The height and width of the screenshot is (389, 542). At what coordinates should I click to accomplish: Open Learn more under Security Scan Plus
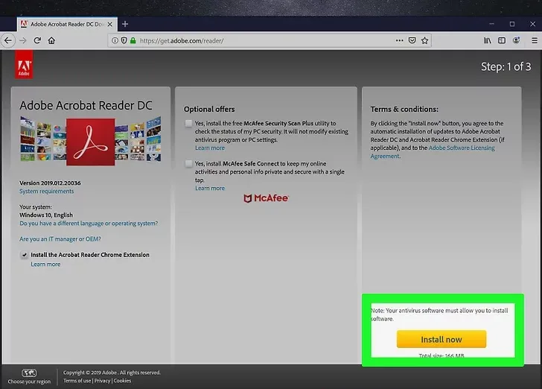tap(210, 148)
